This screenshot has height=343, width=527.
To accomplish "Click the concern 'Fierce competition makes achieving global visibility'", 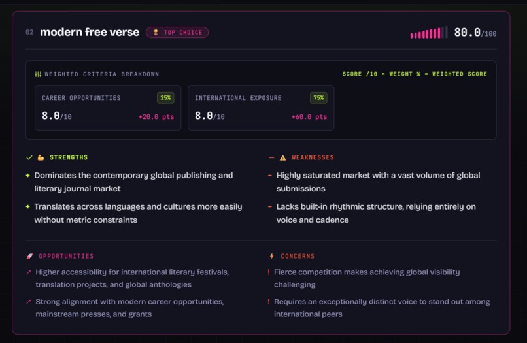I will 367,278.
